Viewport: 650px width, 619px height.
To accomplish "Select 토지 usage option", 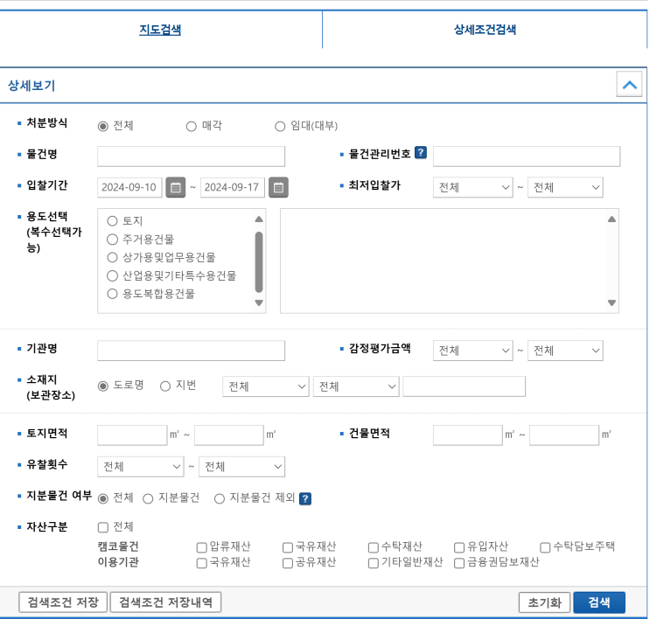I will pos(112,221).
